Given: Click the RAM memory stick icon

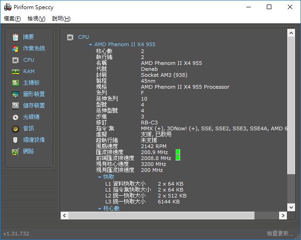Looking at the screenshot, I should pyautogui.click(x=16, y=72).
